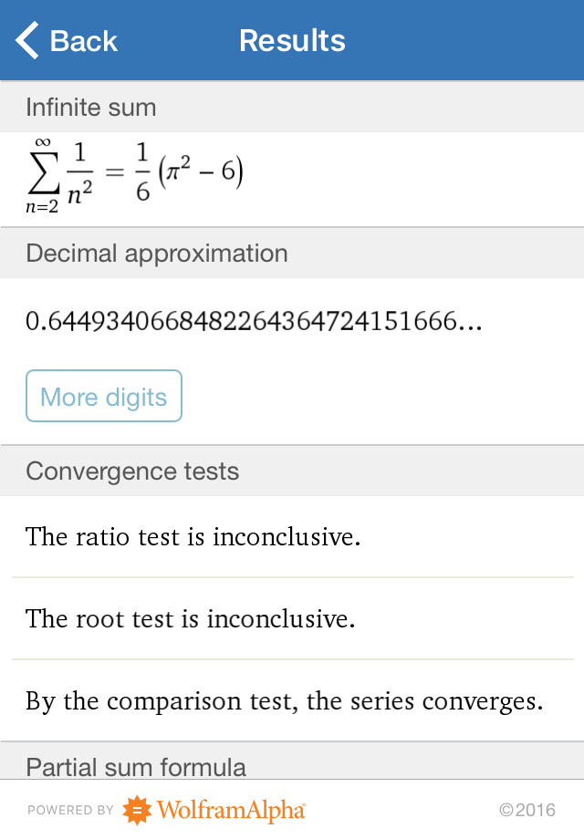Open the Partial sum formula section header
This screenshot has width=584, height=839.
pyautogui.click(x=136, y=767)
